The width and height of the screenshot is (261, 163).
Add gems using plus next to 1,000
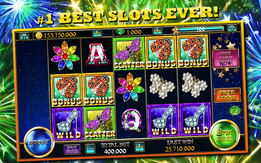point(157,31)
